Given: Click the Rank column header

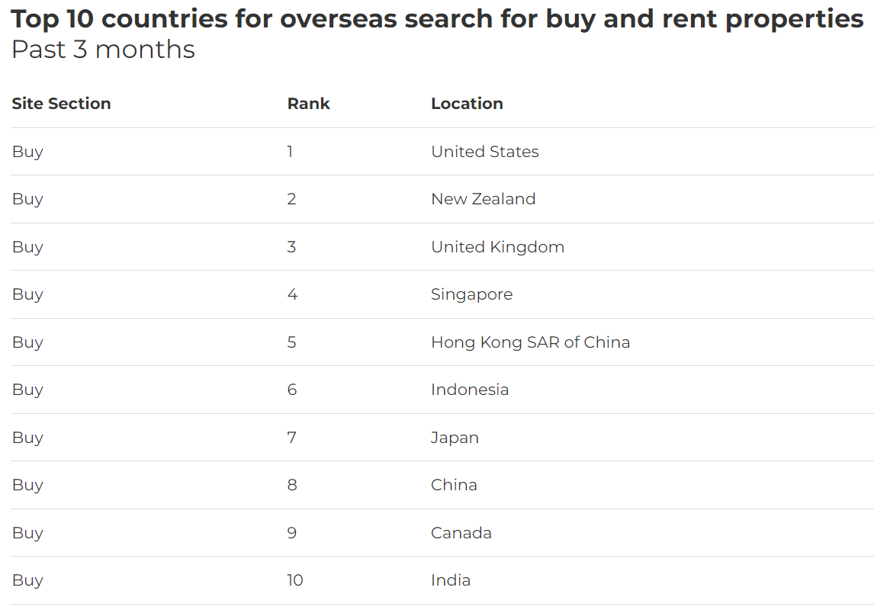Looking at the screenshot, I should [x=308, y=104].
